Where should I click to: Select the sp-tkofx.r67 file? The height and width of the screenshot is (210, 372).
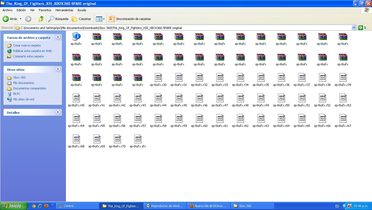coord(343,121)
